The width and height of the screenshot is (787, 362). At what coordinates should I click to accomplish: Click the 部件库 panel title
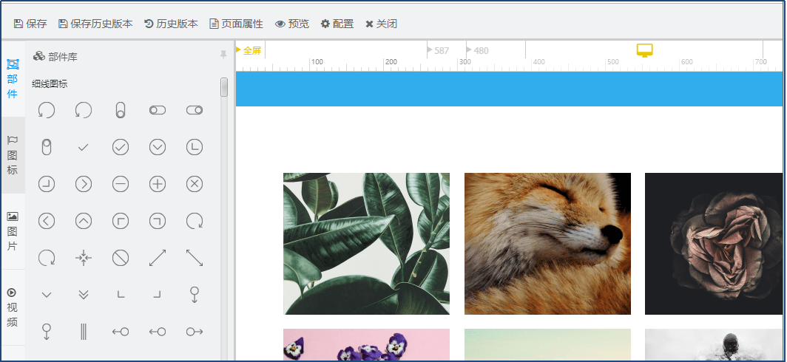(55, 57)
